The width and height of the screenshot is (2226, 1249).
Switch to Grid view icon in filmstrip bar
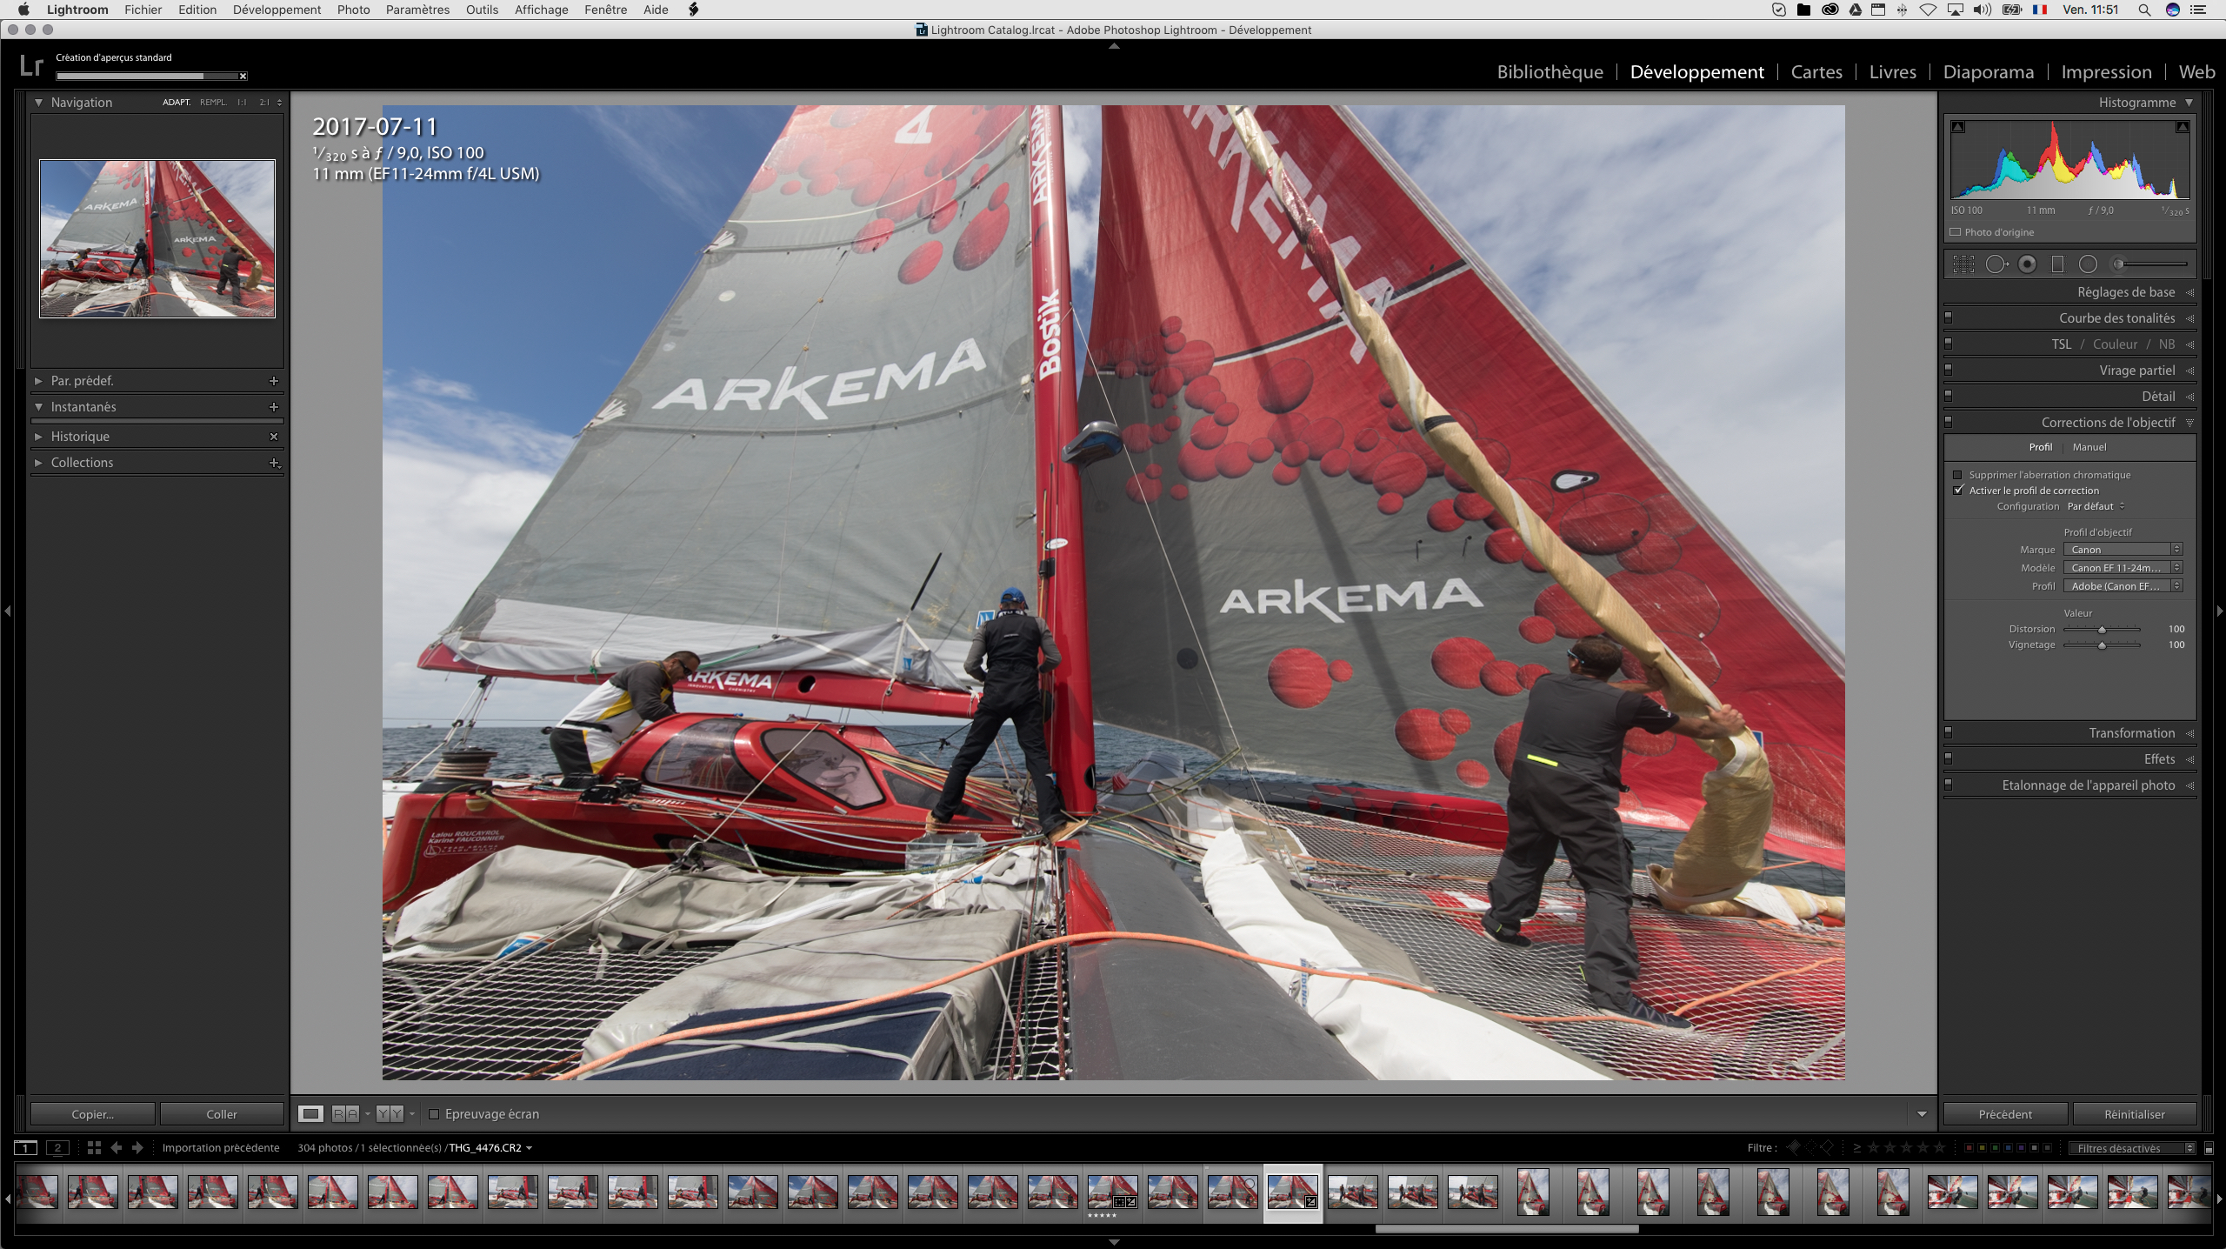(x=94, y=1148)
